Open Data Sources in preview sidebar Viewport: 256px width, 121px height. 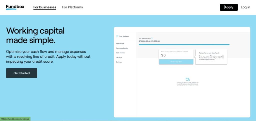point(120,53)
